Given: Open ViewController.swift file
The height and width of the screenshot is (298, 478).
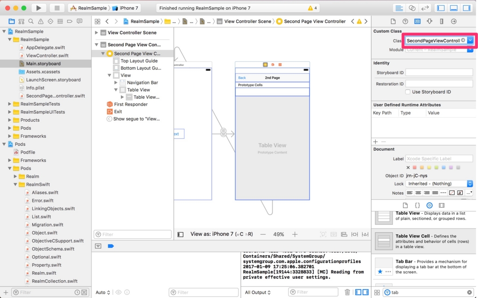Looking at the screenshot, I should point(47,55).
